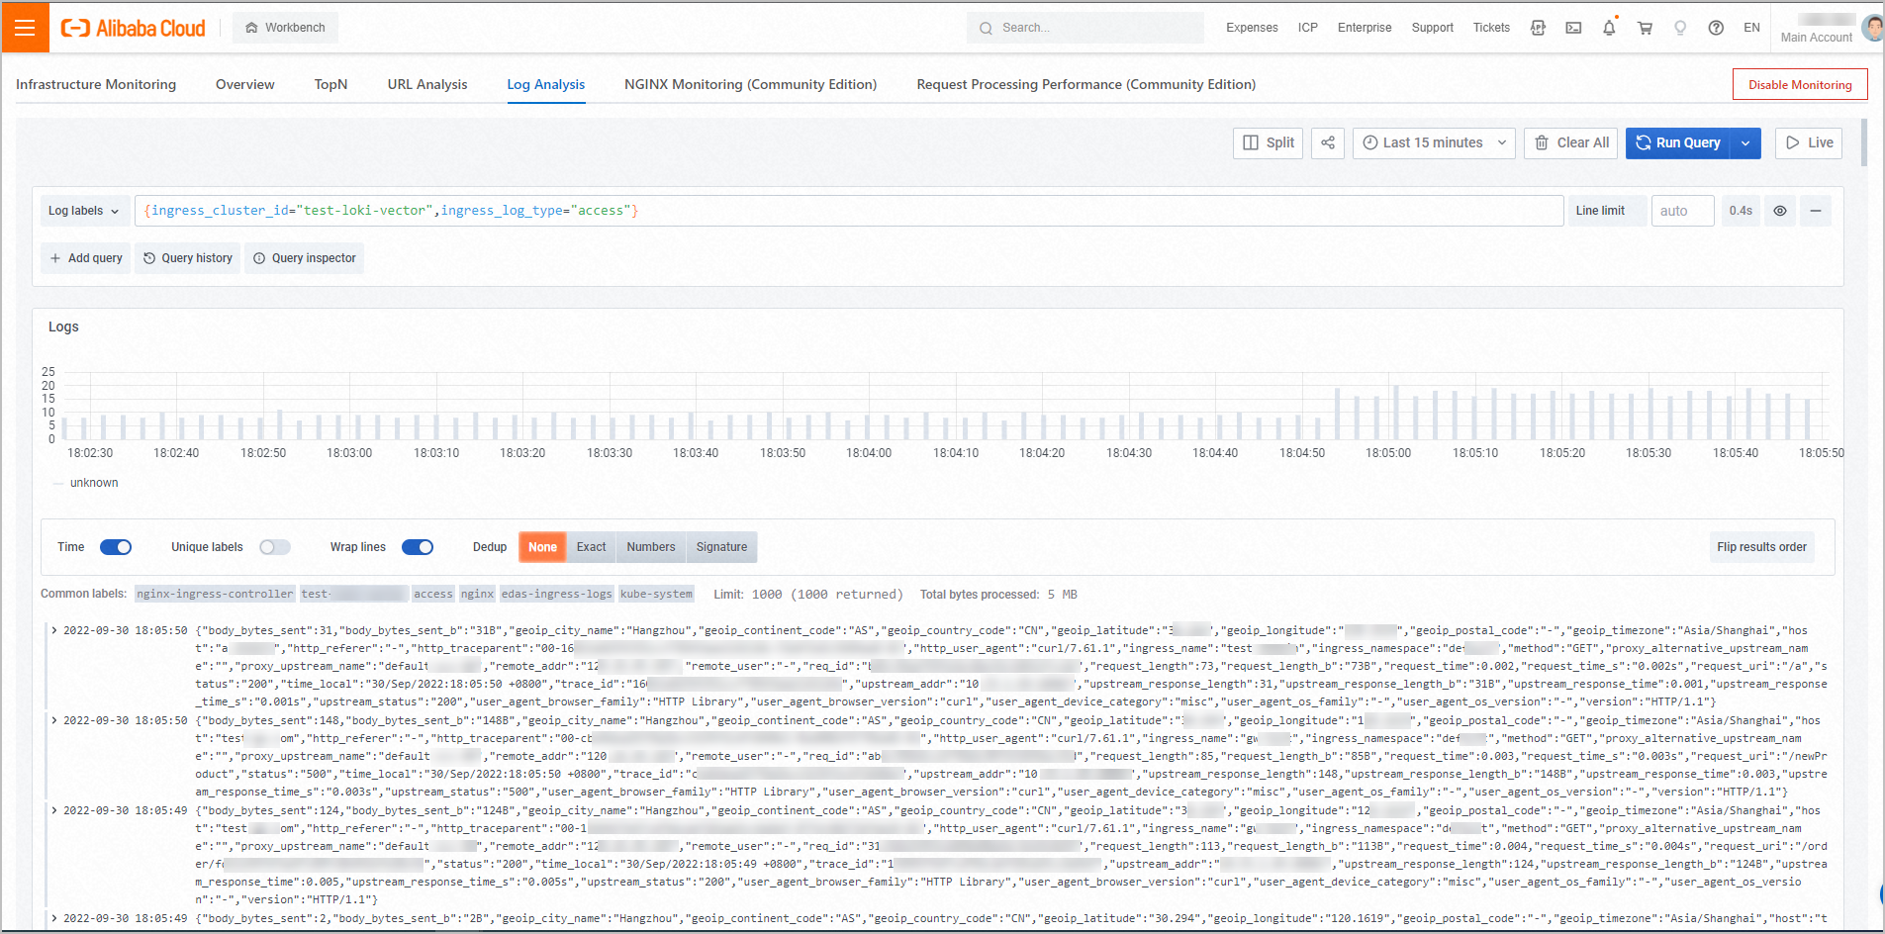The image size is (1885, 934).
Task: Start Live log streaming
Action: (1809, 142)
